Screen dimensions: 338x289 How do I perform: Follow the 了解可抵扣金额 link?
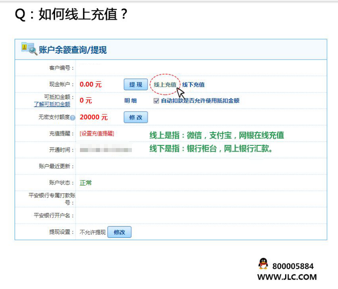[52, 104]
